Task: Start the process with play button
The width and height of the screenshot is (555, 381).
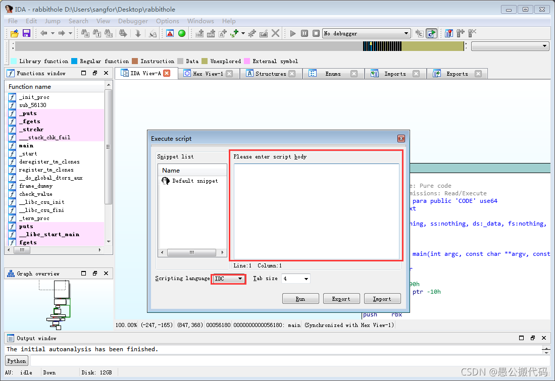Action: (293, 34)
